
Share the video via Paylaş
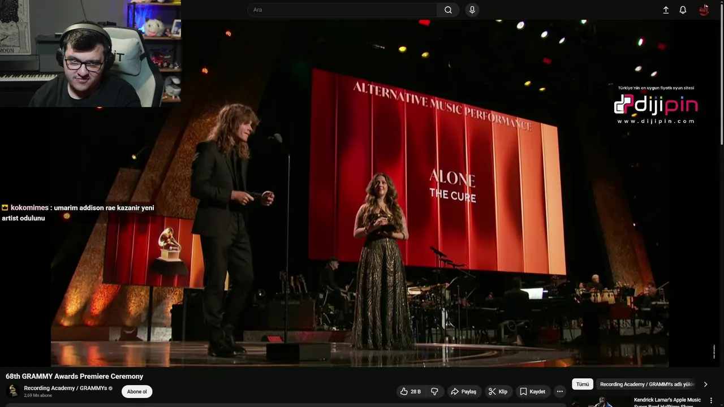tap(463, 391)
